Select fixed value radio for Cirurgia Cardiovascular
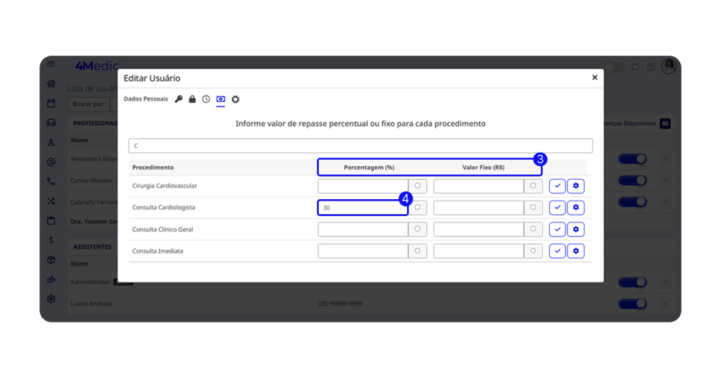Image resolution: width=721 pixels, height=378 pixels. pyautogui.click(x=533, y=186)
